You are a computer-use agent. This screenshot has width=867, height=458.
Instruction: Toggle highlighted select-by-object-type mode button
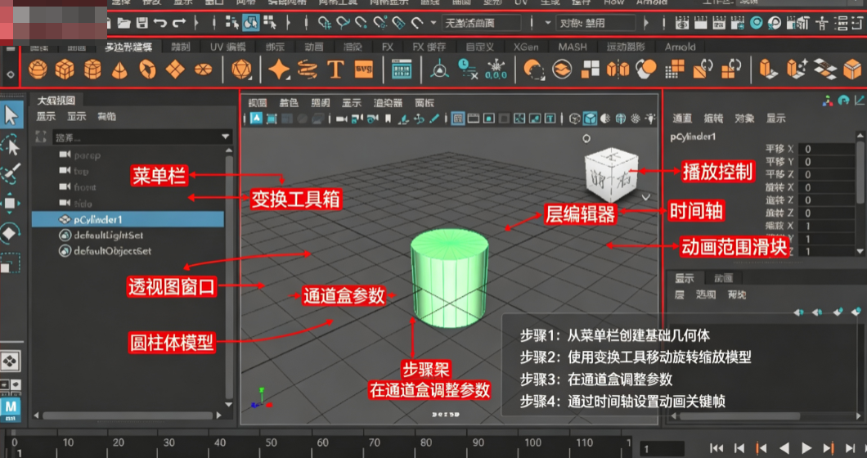pyautogui.click(x=250, y=23)
